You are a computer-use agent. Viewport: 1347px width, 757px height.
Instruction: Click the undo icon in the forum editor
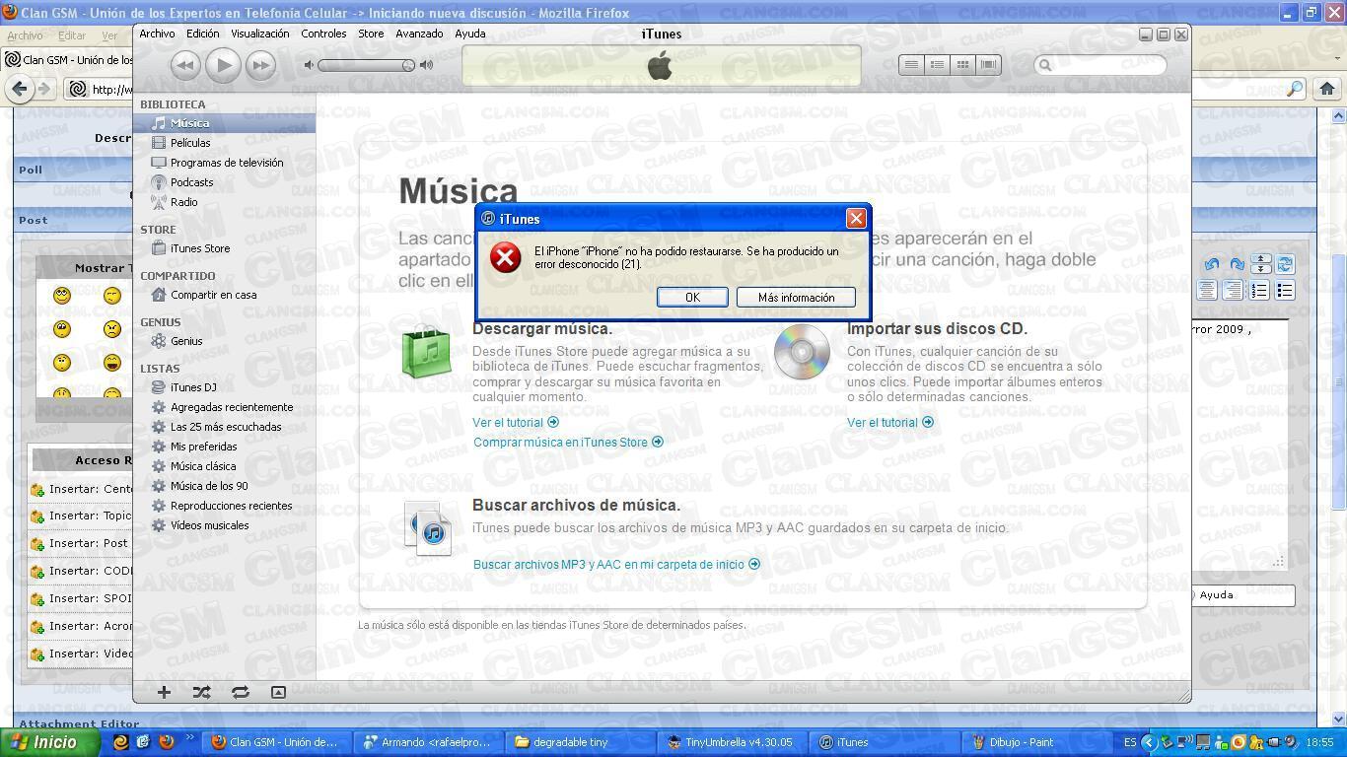(1211, 264)
